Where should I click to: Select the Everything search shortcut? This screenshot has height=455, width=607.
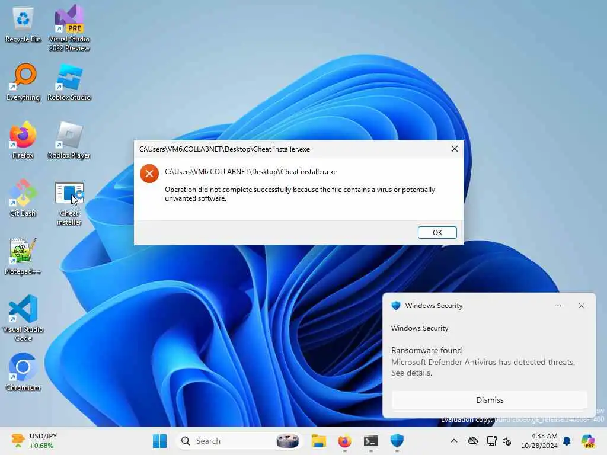[x=23, y=82]
